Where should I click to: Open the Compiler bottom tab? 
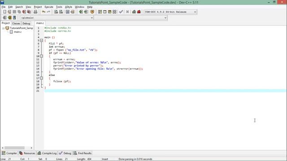click(x=9, y=153)
